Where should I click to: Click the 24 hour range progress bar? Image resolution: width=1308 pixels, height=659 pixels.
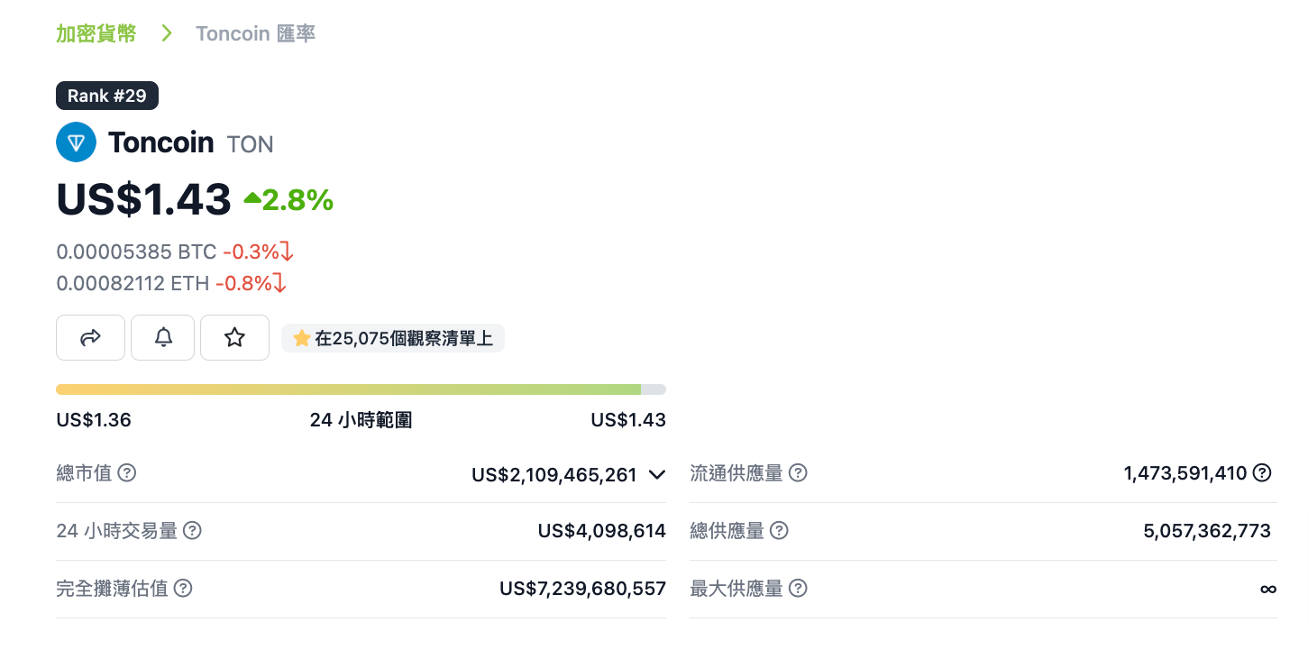point(361,389)
